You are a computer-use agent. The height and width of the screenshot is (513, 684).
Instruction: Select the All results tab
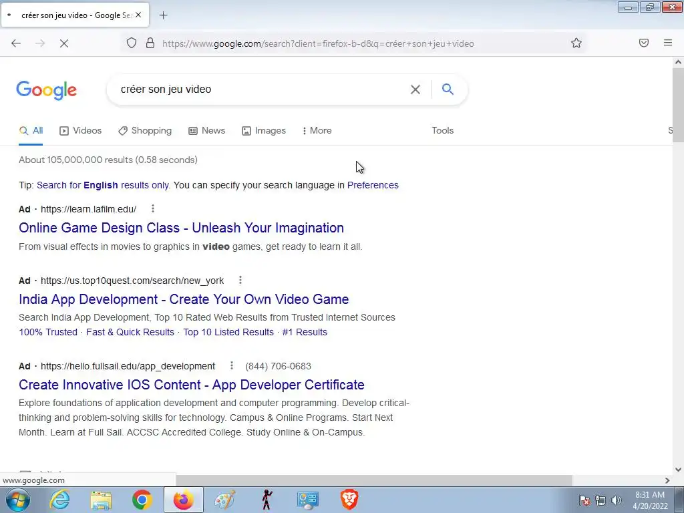point(31,130)
